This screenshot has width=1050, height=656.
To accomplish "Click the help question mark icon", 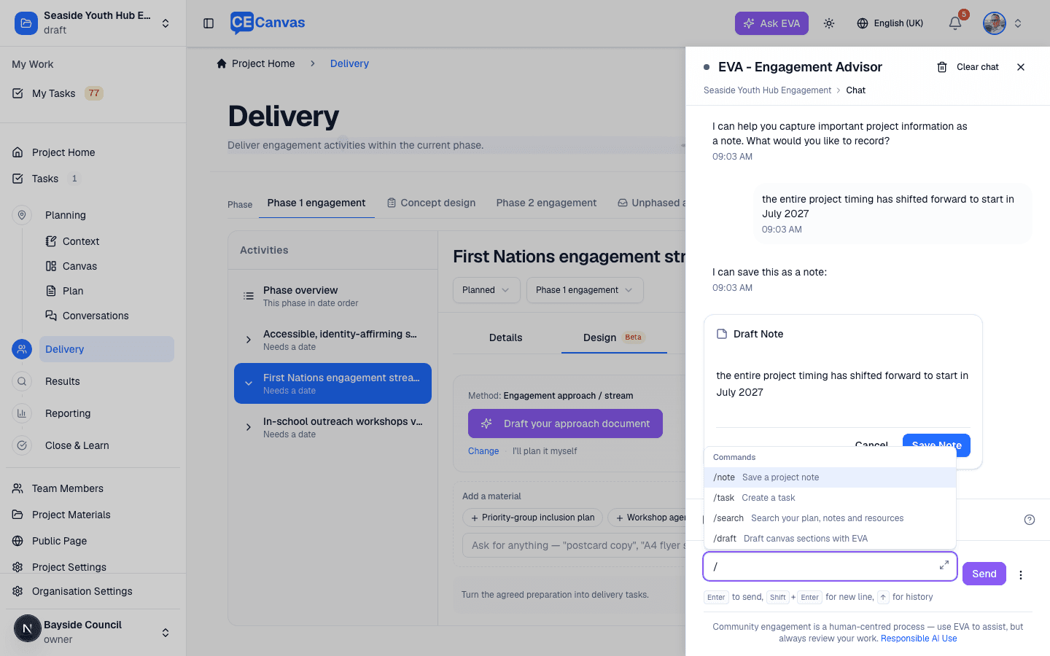I will point(1030,520).
